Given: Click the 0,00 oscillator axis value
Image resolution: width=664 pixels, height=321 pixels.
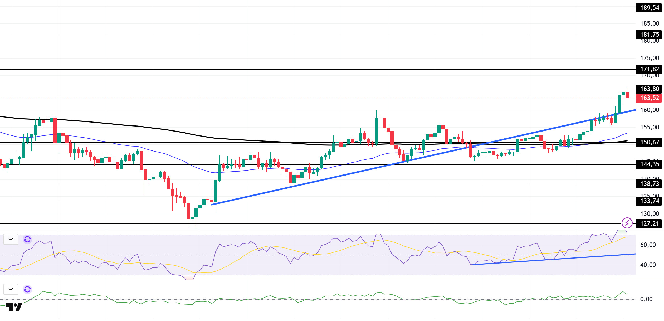Looking at the screenshot, I should pyautogui.click(x=646, y=299).
